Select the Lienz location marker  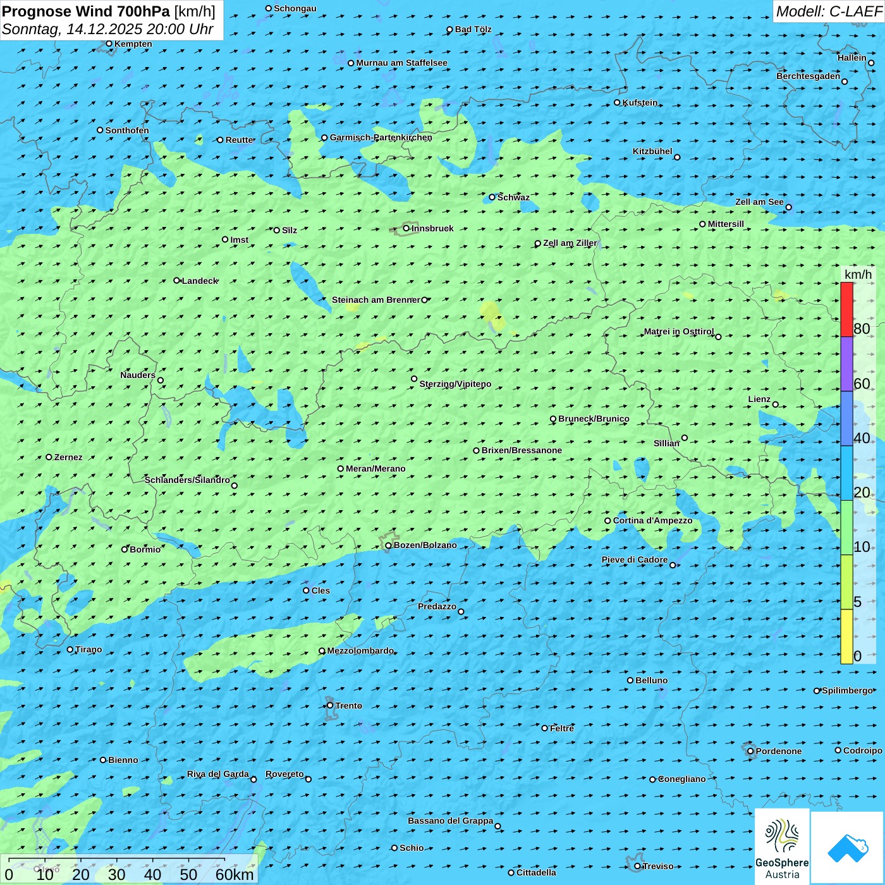click(x=776, y=405)
